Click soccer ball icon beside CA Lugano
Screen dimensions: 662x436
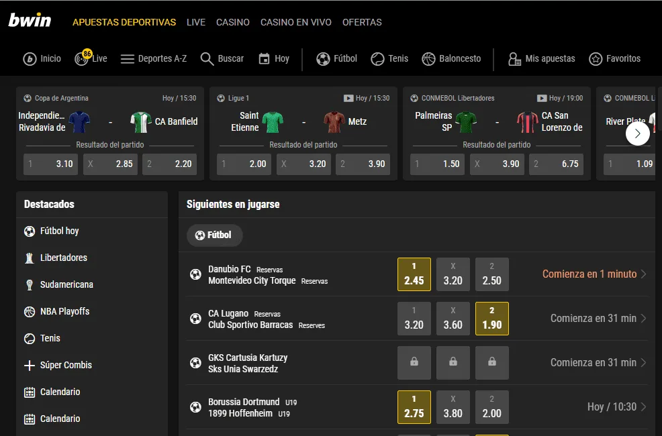point(195,319)
